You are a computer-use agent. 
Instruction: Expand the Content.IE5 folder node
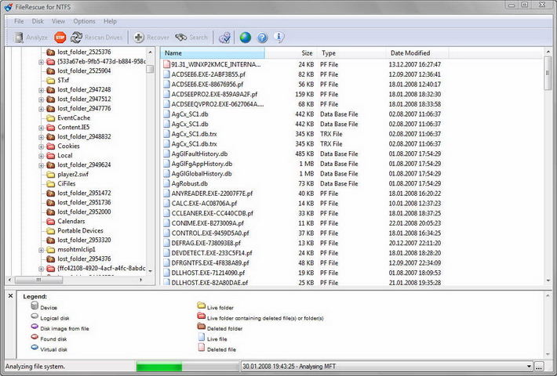(x=41, y=127)
